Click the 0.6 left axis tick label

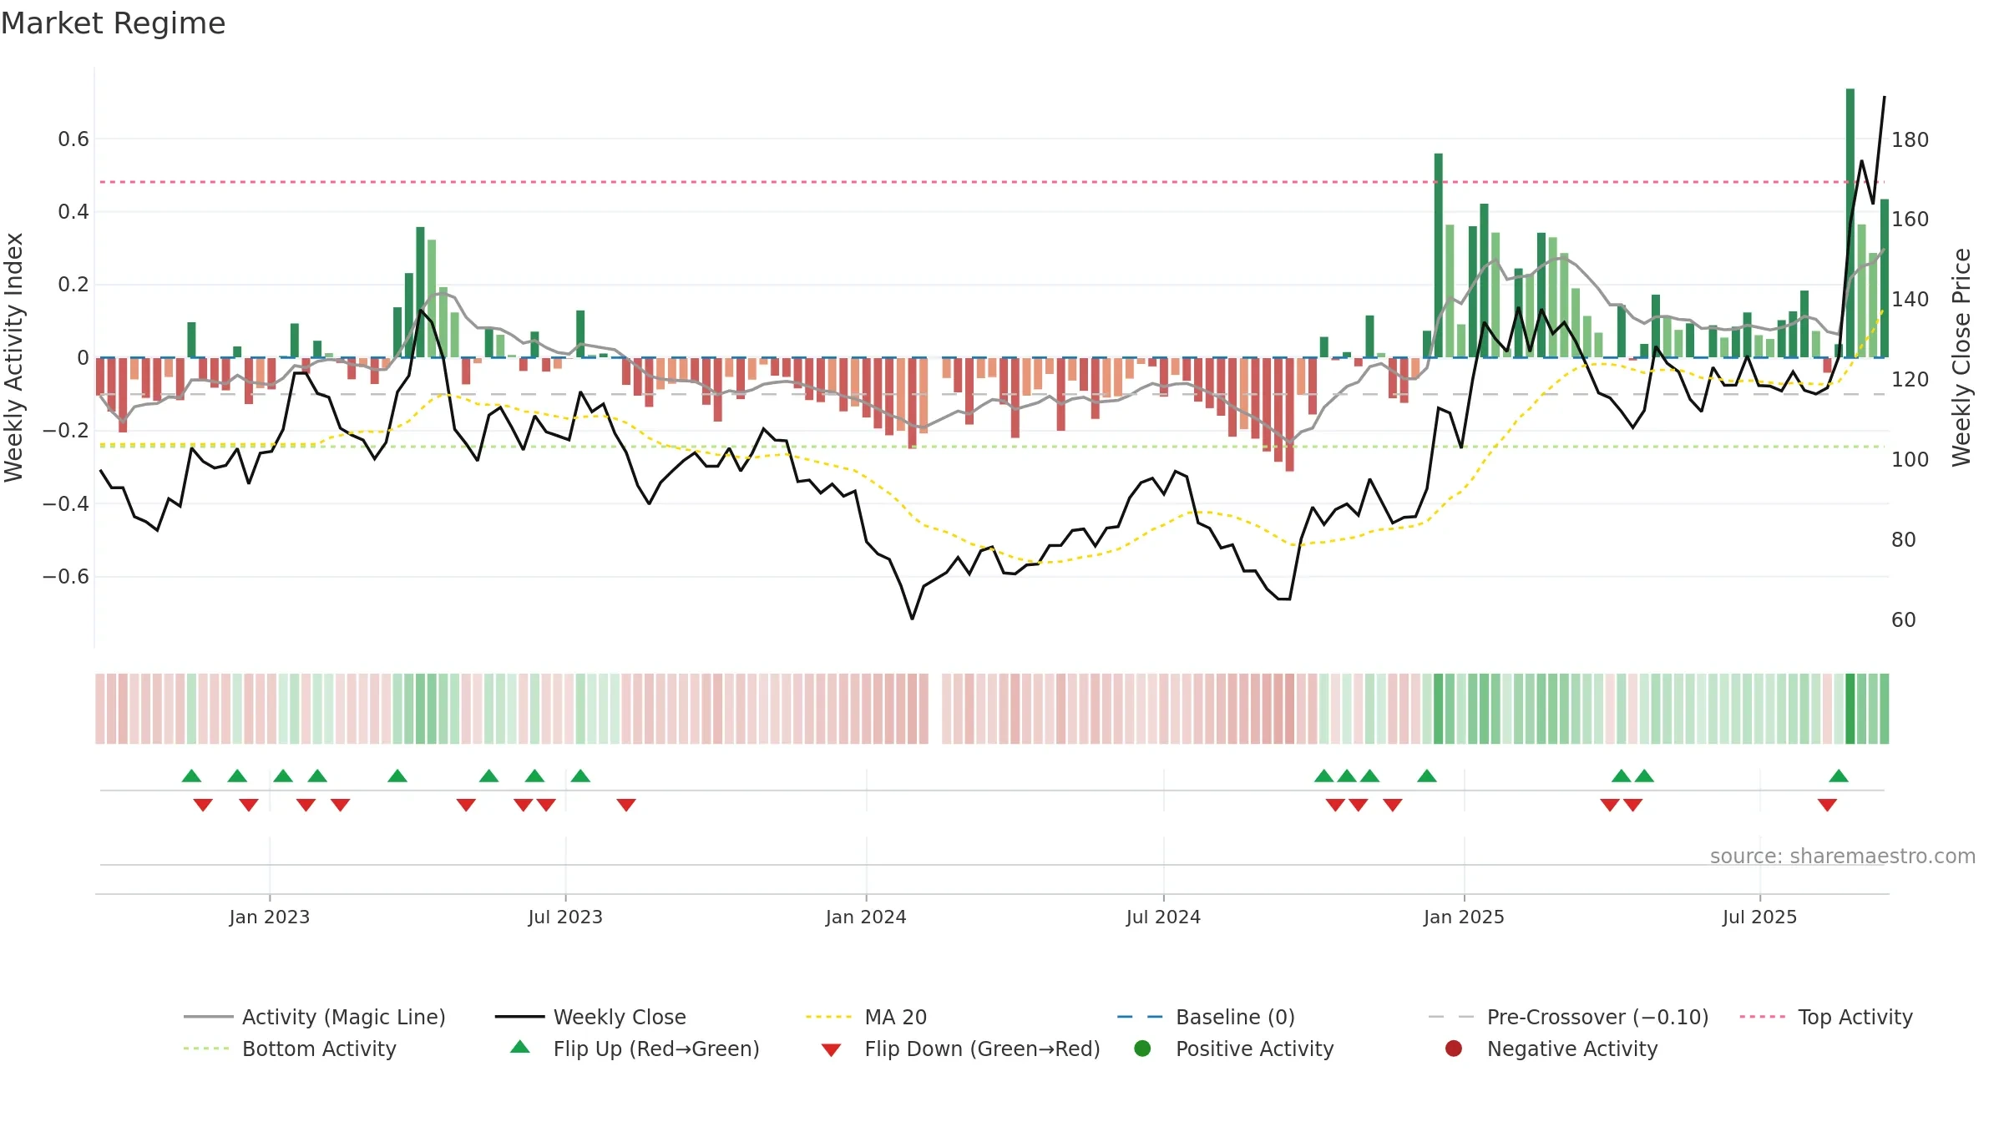coord(73,139)
